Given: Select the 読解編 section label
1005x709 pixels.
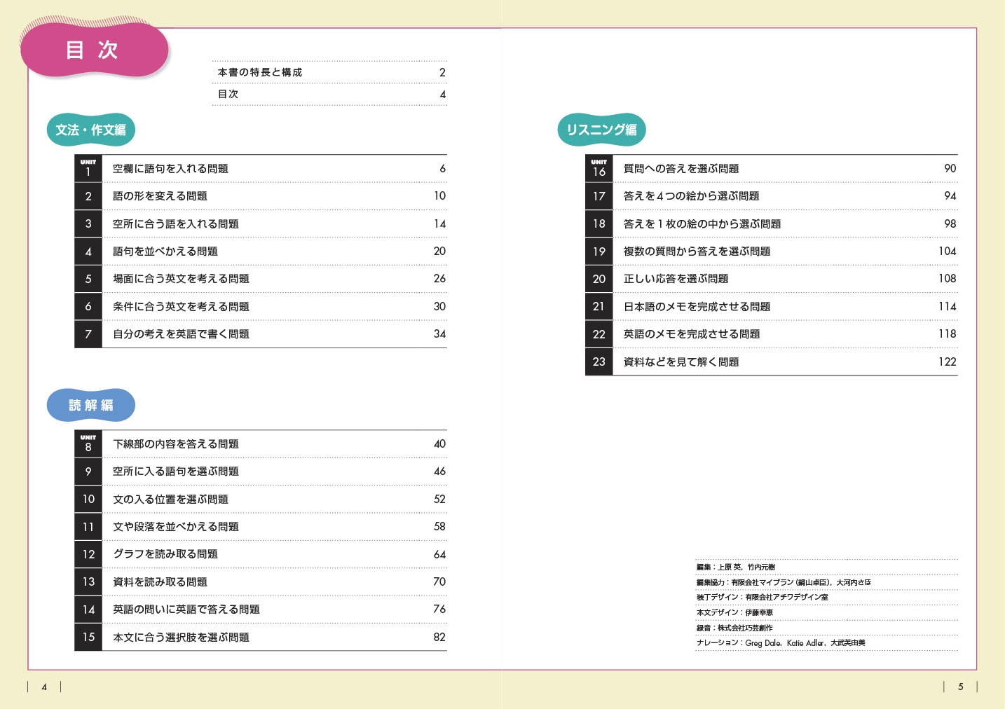Looking at the screenshot, I should pos(90,405).
